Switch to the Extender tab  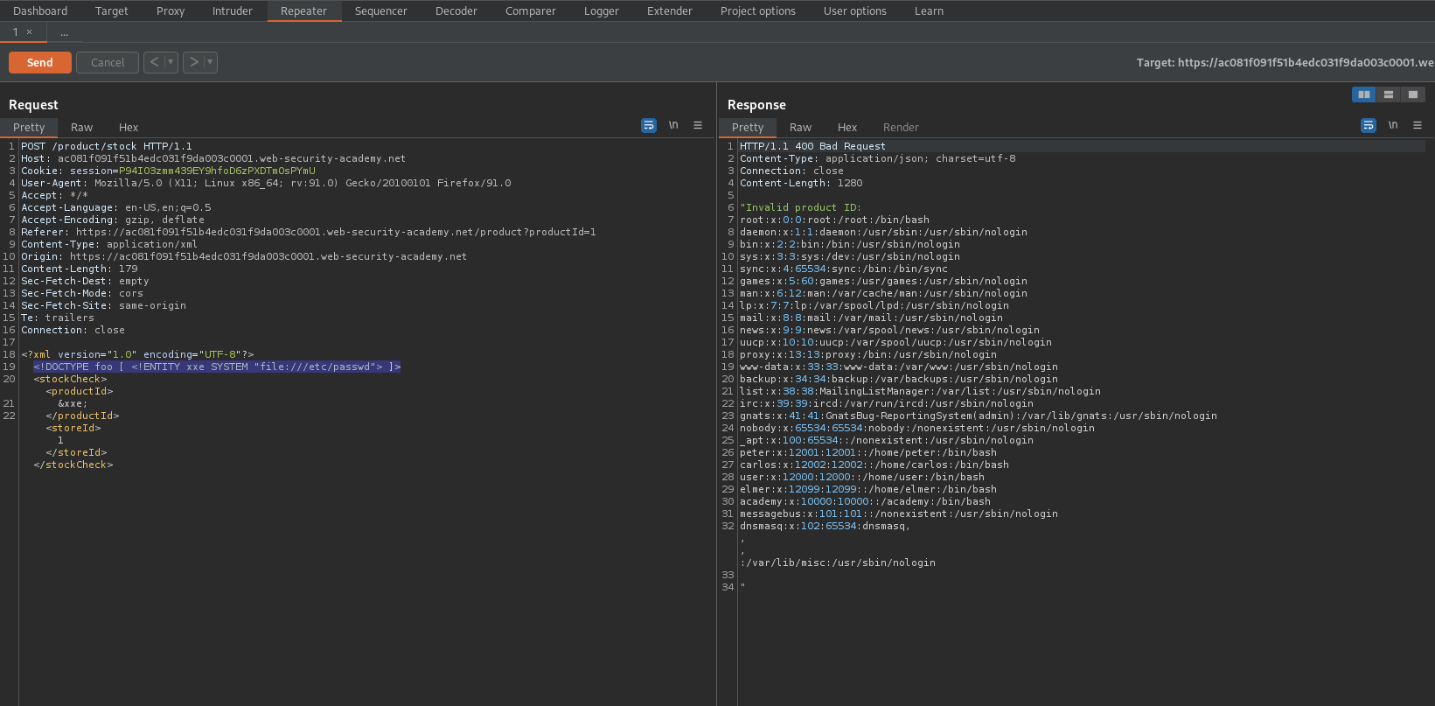click(x=670, y=10)
